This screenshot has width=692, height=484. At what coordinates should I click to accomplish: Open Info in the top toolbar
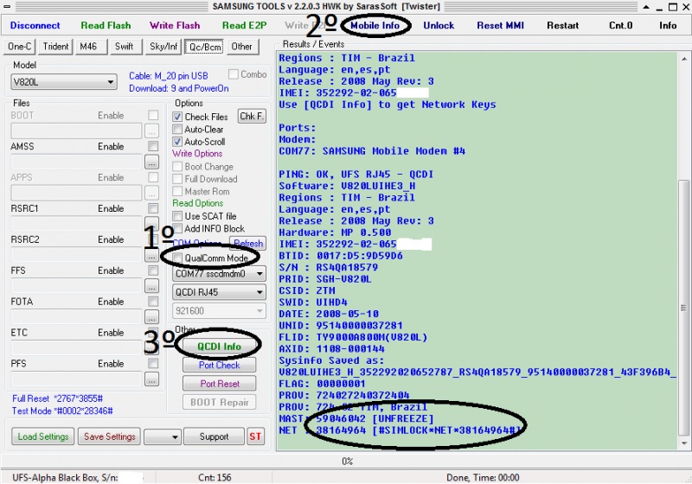(x=668, y=26)
